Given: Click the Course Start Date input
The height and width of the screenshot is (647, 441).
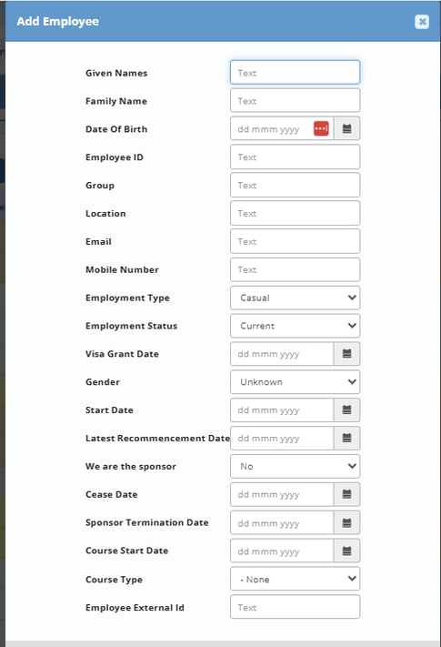Looking at the screenshot, I should point(282,551).
